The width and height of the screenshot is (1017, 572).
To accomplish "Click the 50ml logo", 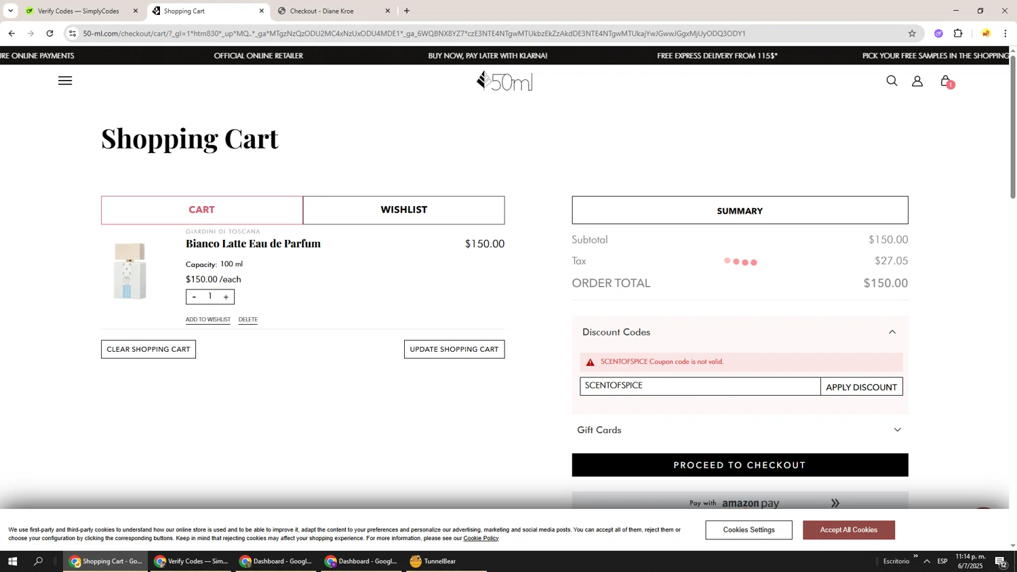I will pos(504,81).
